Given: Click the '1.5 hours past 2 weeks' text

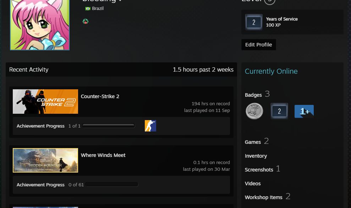Looking at the screenshot, I should (203, 70).
